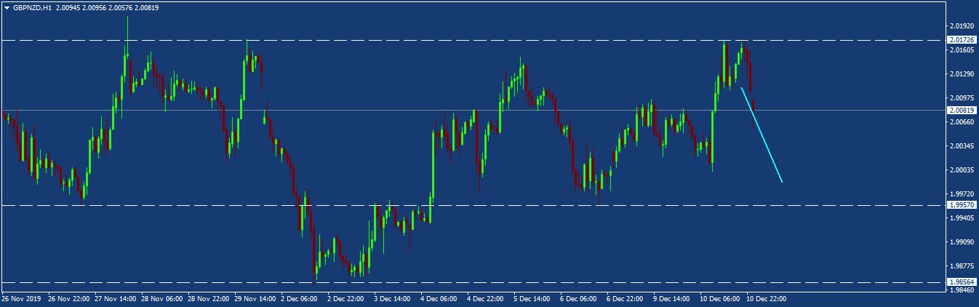Click the 2.00975 price scale value
This screenshot has height=307, width=979.
(x=962, y=98)
